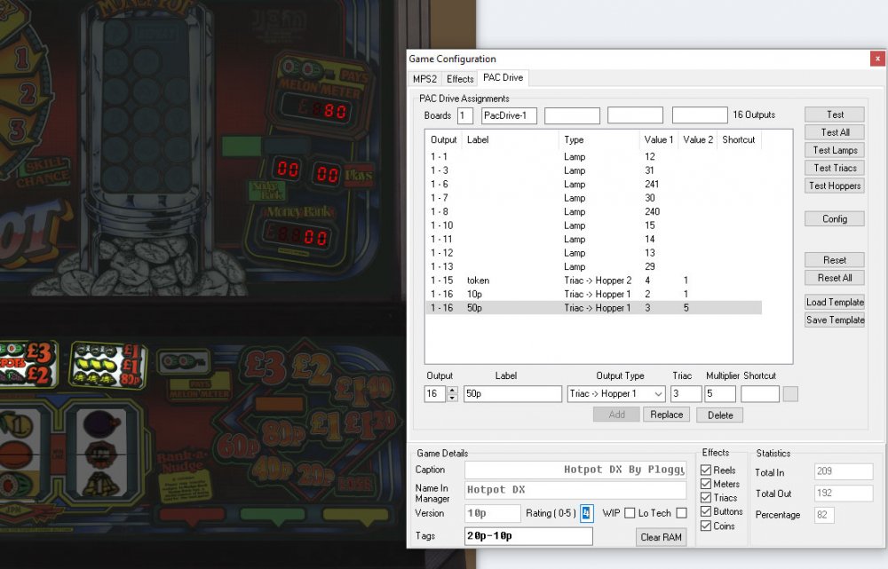Click the Shortcut input field

coord(760,393)
